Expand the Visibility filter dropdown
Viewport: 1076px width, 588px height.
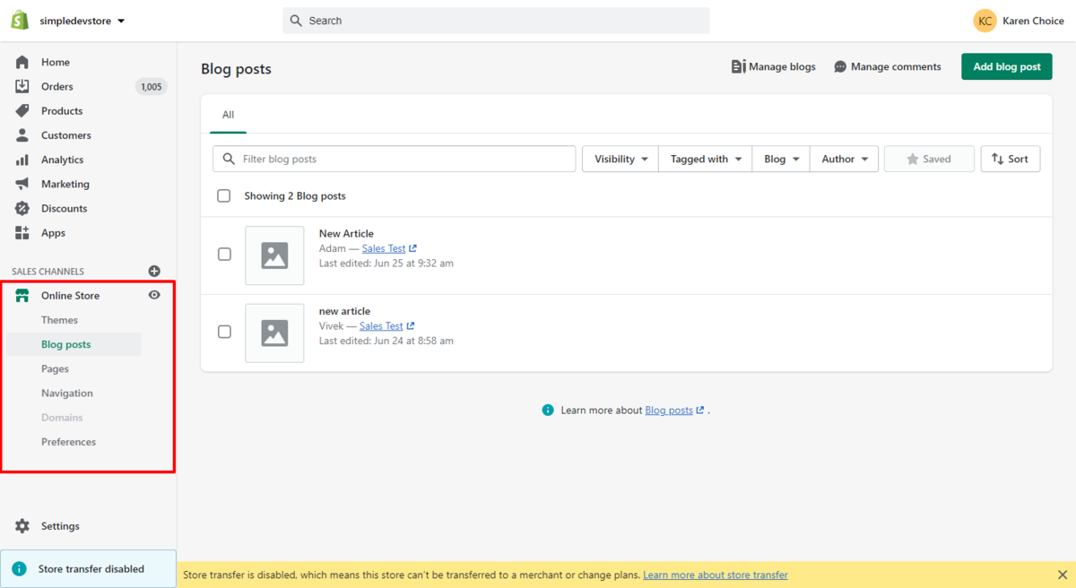[620, 159]
